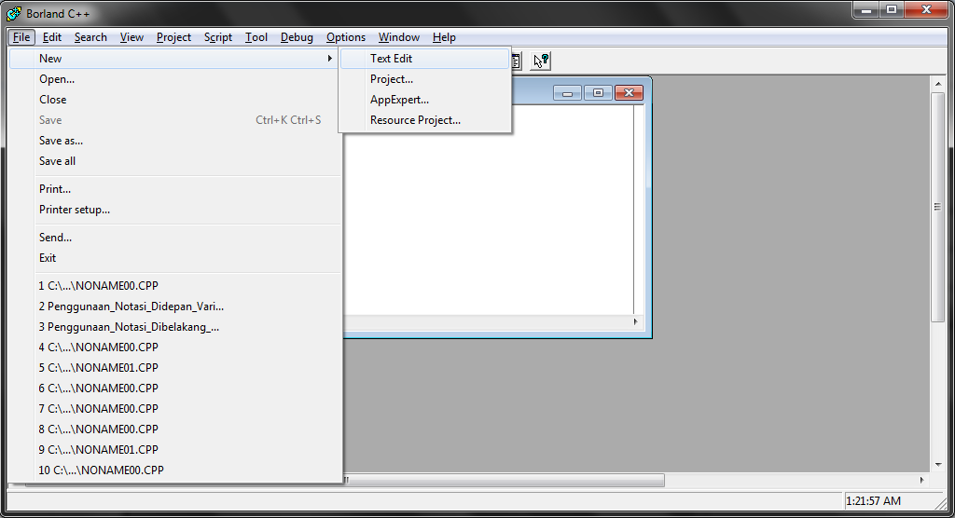Click the greyed Save menu entry

click(174, 120)
